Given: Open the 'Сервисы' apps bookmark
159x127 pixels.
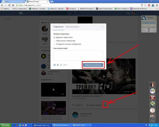Looking at the screenshot, I should 5,9.
